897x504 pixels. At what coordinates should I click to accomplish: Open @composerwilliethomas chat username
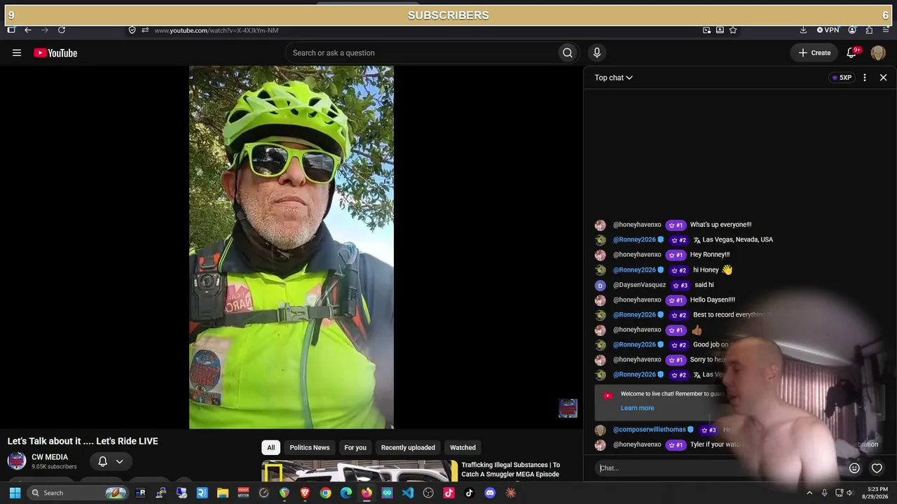[650, 430]
